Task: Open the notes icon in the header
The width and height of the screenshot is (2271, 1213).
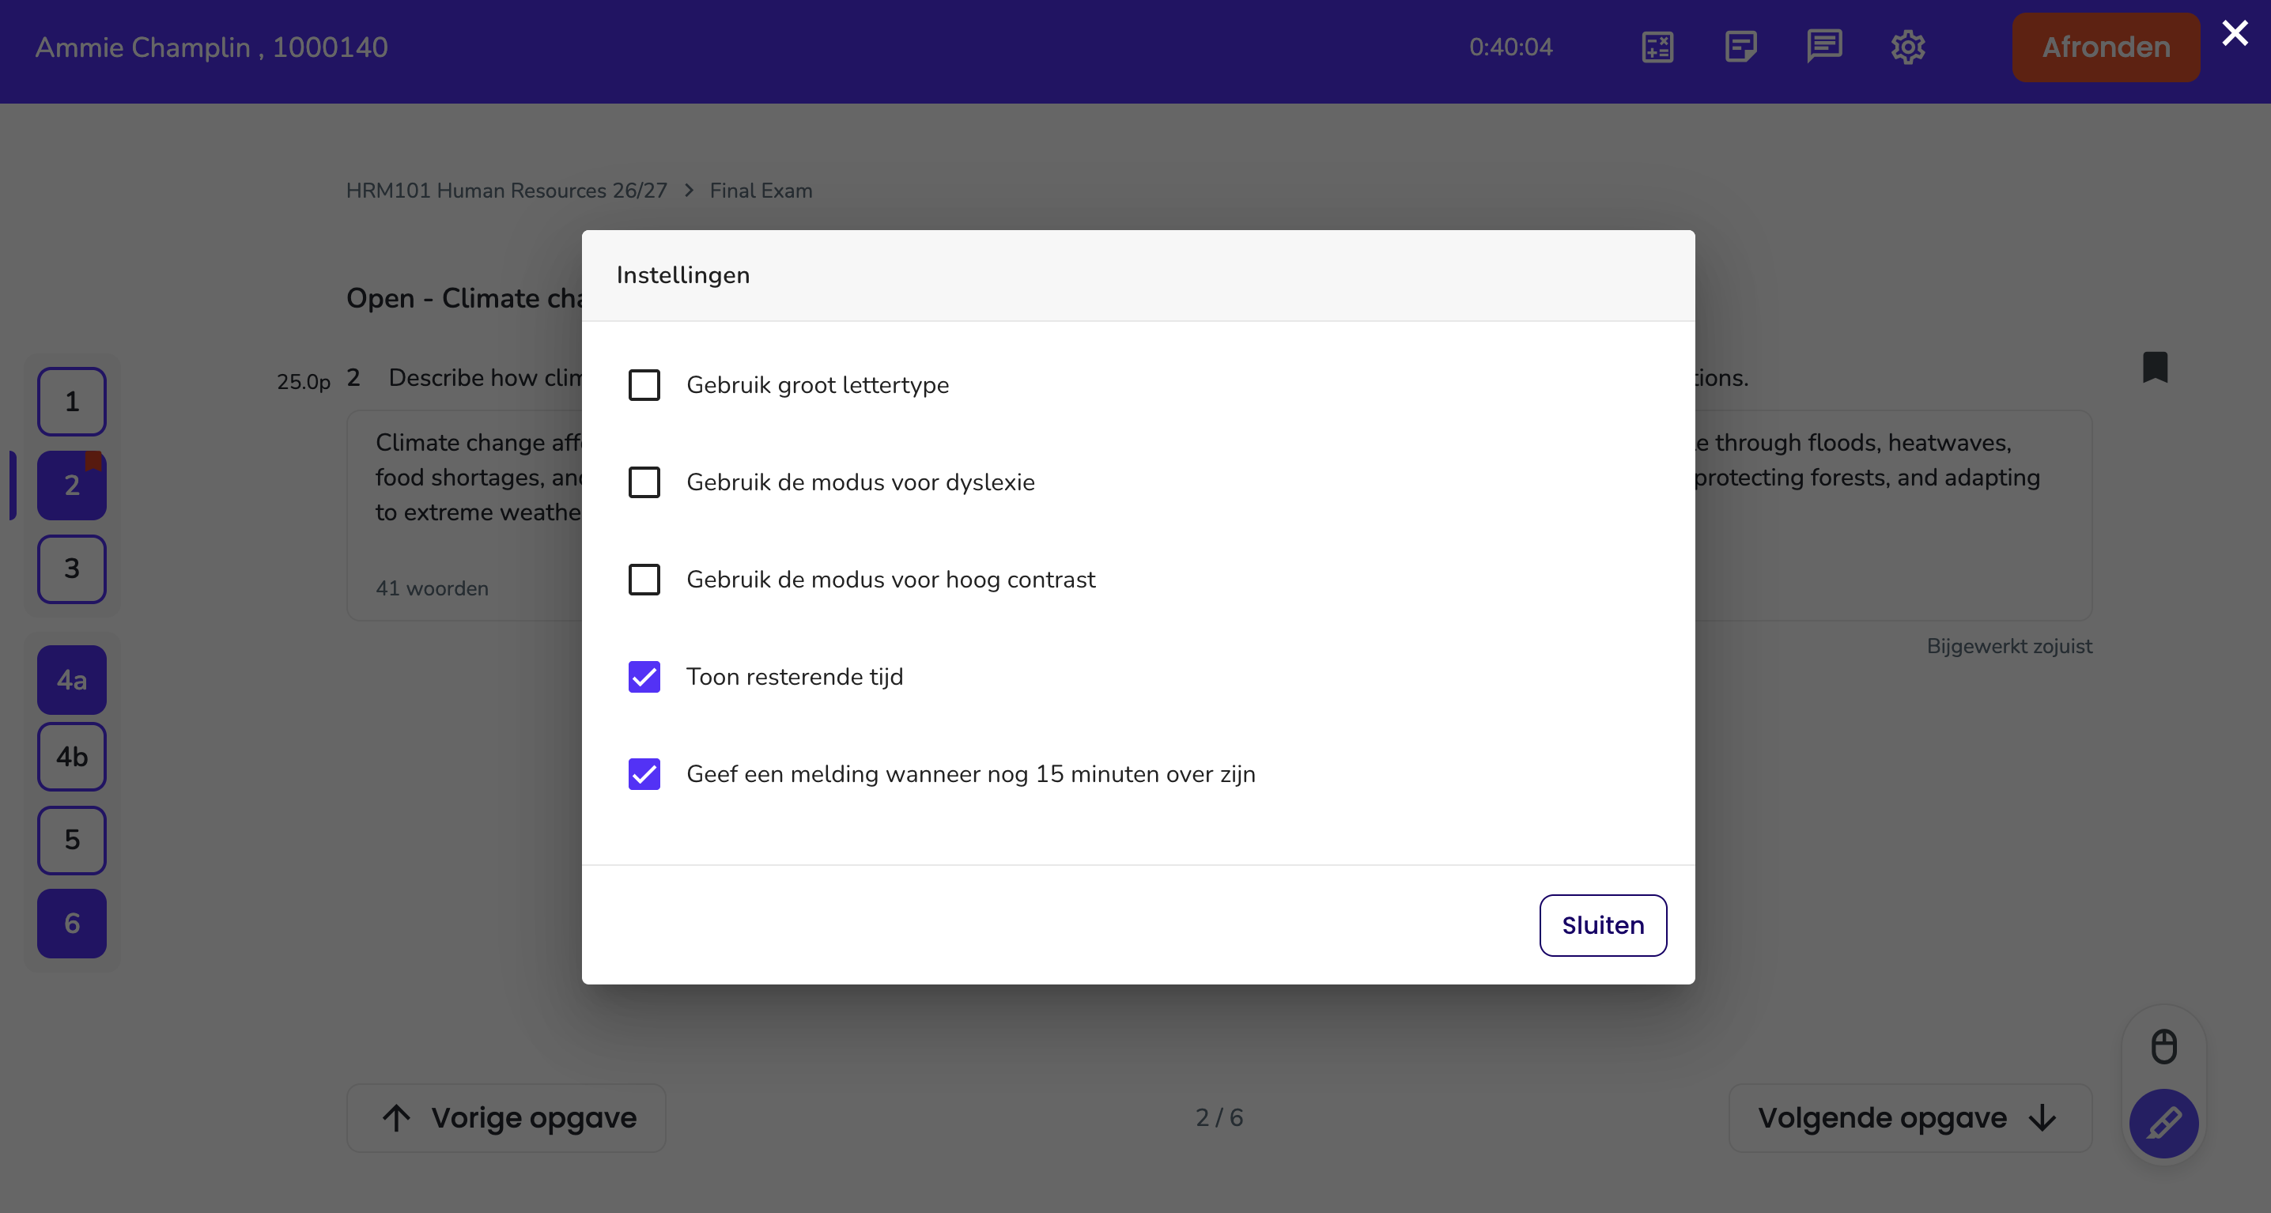Action: tap(1740, 47)
